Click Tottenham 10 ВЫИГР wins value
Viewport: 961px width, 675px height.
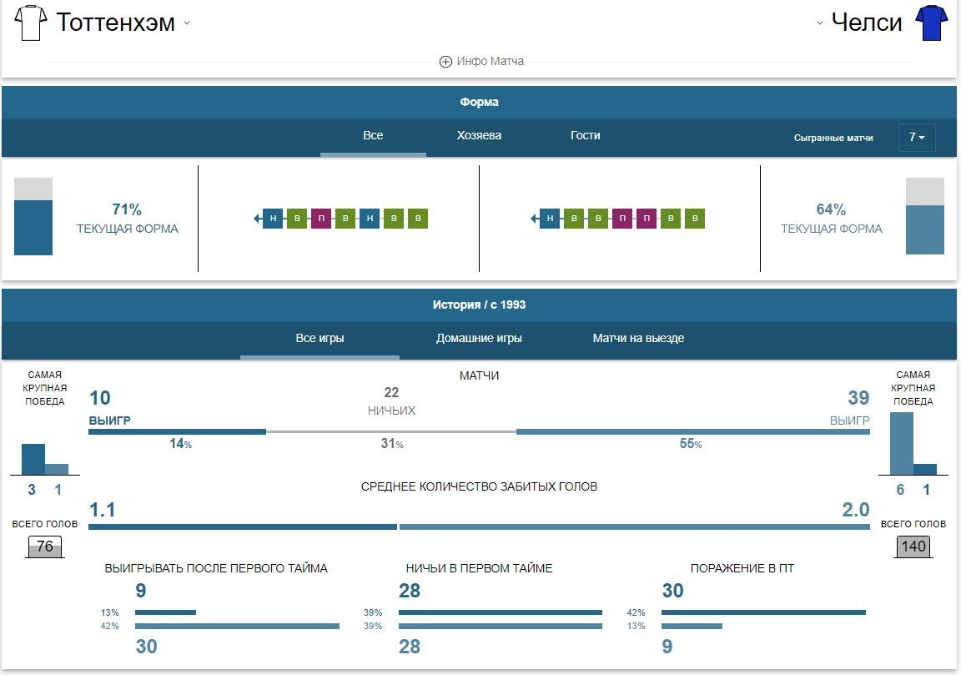click(x=110, y=407)
